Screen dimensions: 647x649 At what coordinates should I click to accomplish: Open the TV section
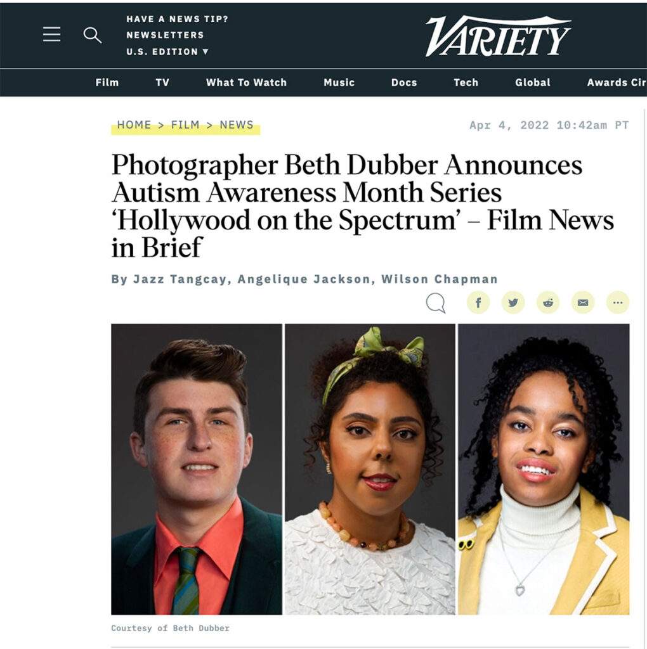[x=162, y=82]
